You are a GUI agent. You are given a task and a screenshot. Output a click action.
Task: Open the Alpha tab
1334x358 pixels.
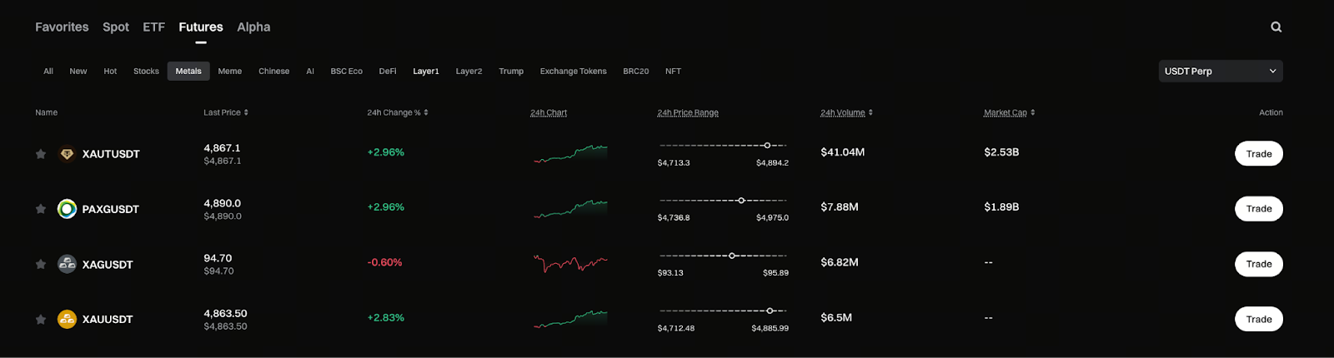coord(253,27)
